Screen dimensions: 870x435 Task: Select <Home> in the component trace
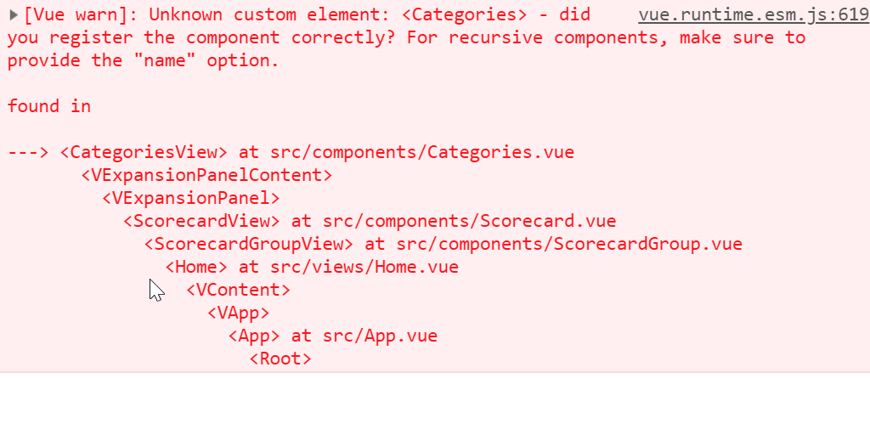tap(196, 268)
